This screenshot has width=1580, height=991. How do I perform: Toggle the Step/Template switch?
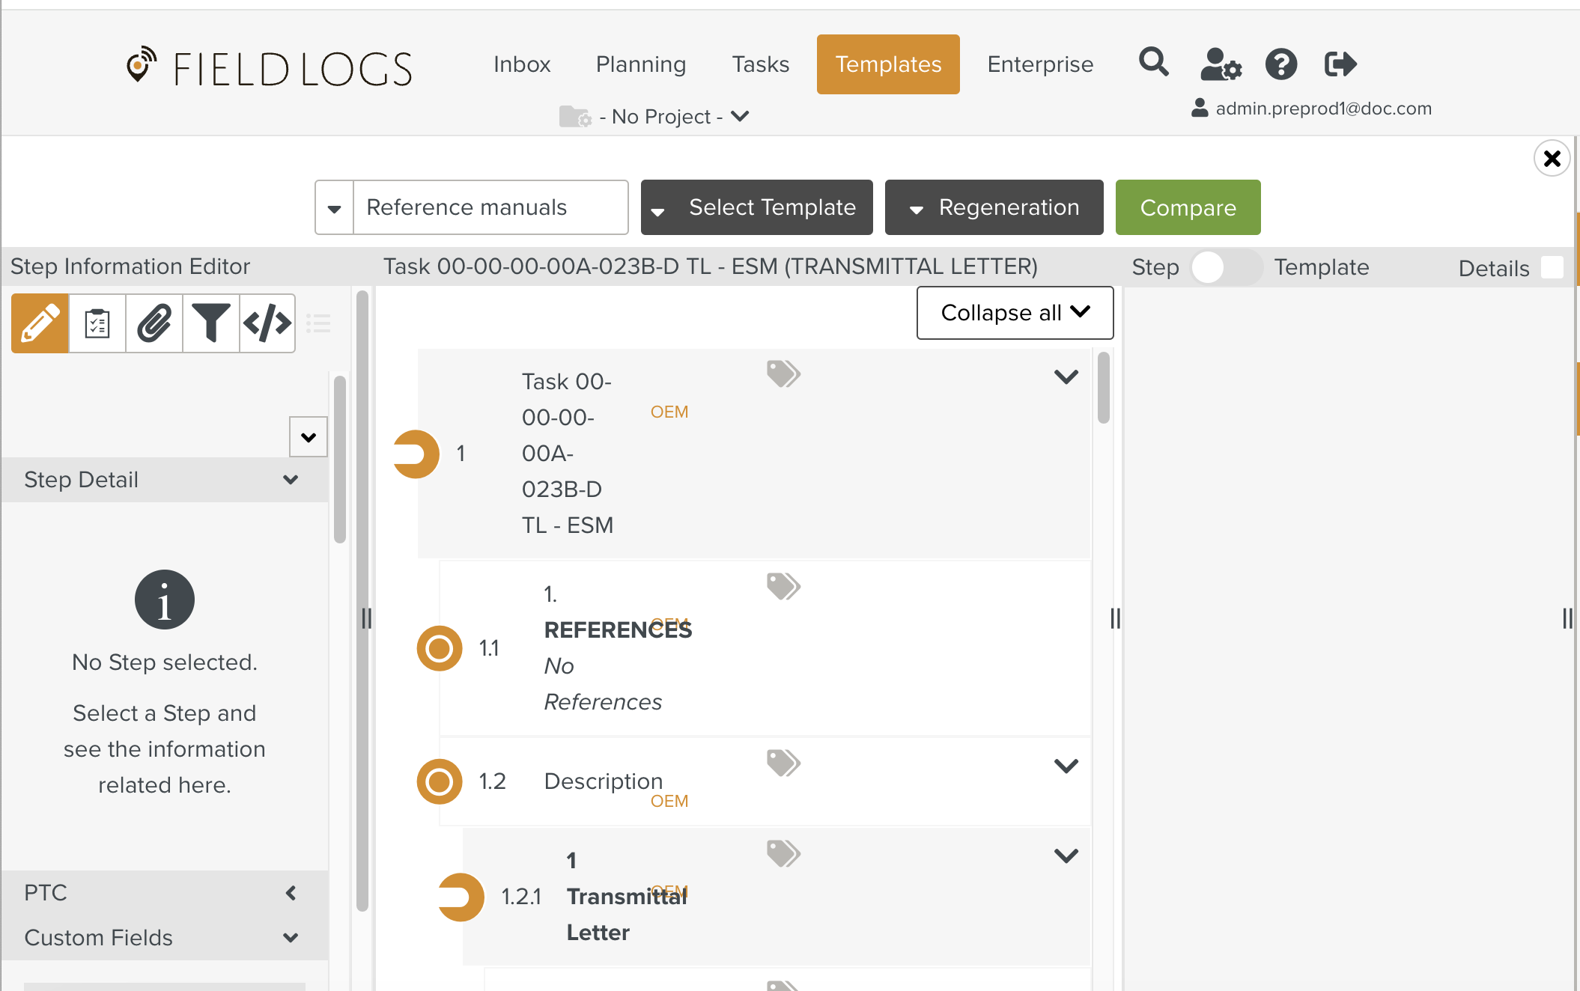coord(1225,267)
